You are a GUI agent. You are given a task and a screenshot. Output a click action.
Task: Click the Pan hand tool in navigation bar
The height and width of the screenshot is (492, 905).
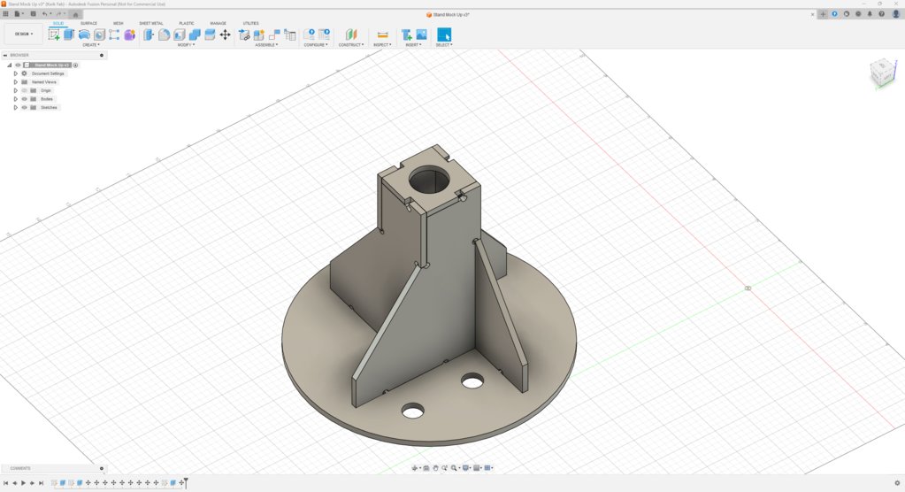(436, 468)
